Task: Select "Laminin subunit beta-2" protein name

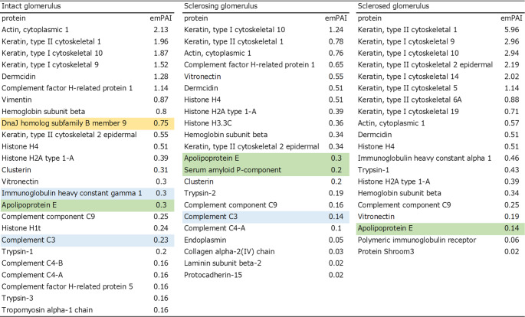Action: 223,263
